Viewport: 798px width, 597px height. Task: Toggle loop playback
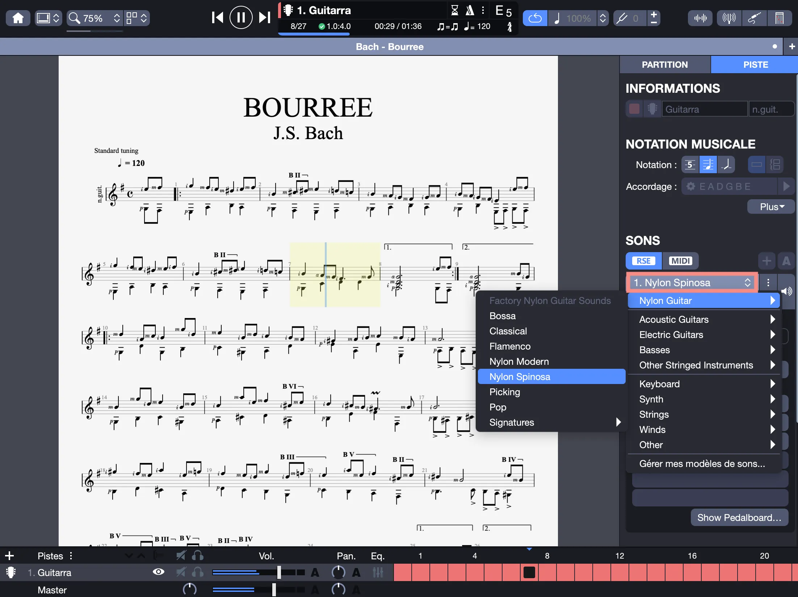[535, 18]
